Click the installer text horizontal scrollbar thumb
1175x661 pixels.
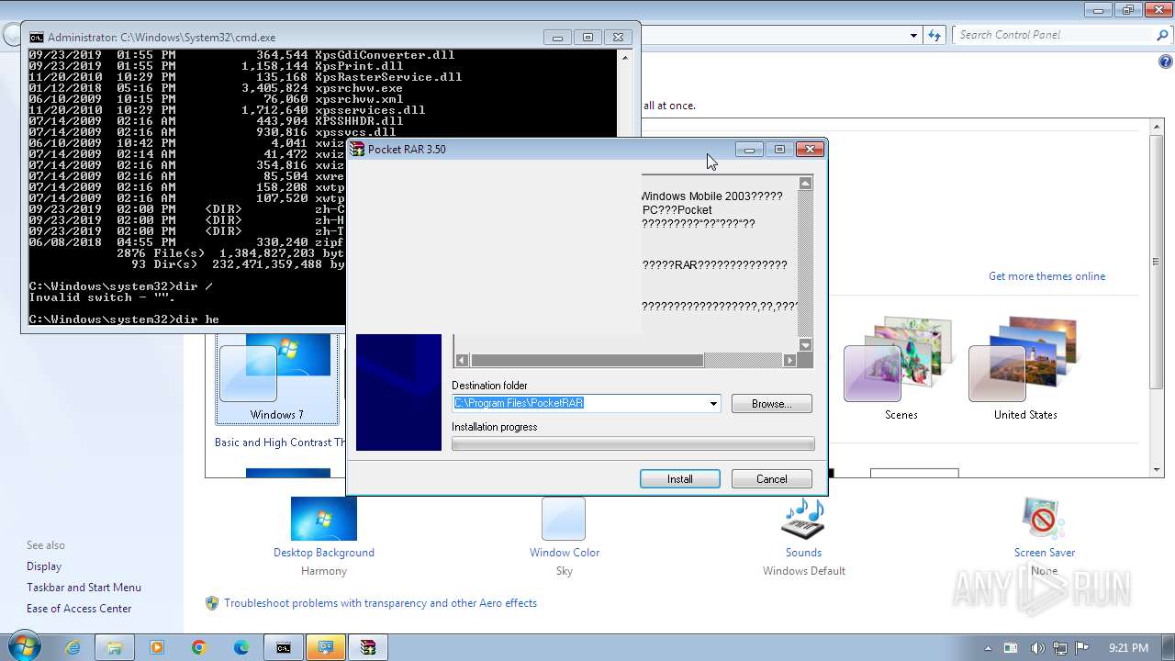pyautogui.click(x=587, y=361)
